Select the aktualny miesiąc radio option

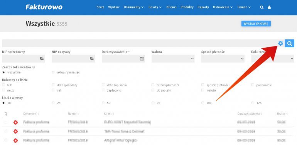click(x=53, y=72)
